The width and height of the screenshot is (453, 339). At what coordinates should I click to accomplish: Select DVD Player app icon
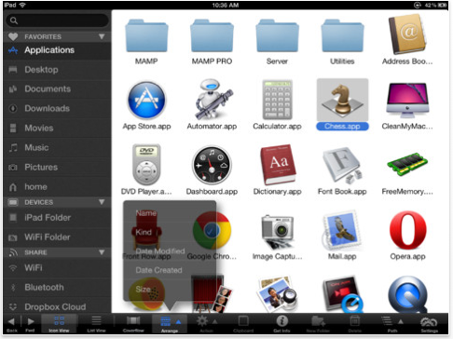click(146, 165)
